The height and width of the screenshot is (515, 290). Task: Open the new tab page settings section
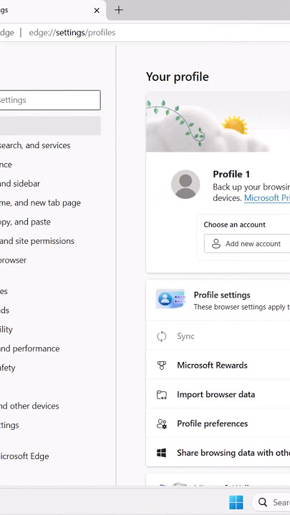click(40, 203)
